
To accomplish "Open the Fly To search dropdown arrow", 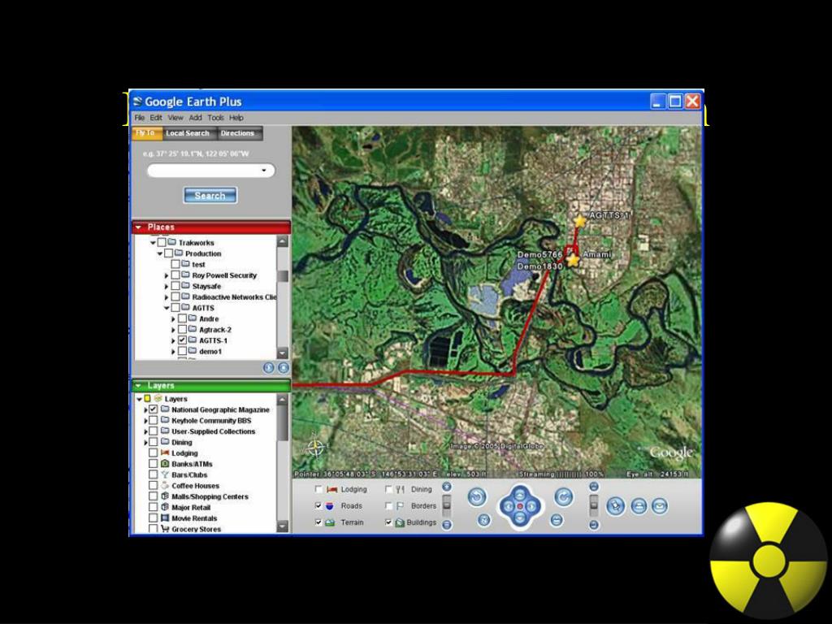I will click(264, 171).
